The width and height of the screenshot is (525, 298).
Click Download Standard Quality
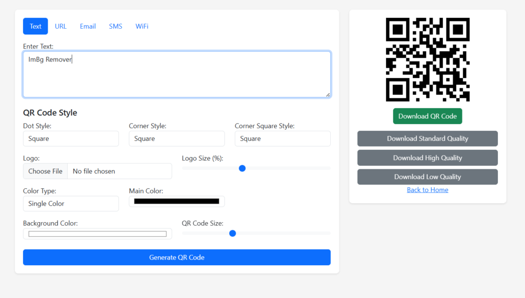coord(428,138)
